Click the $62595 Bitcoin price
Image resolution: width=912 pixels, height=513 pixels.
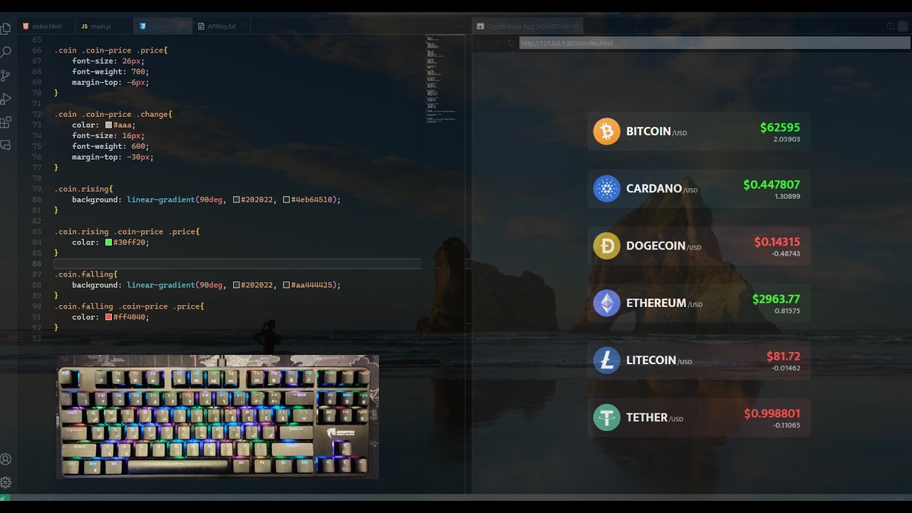coord(779,128)
